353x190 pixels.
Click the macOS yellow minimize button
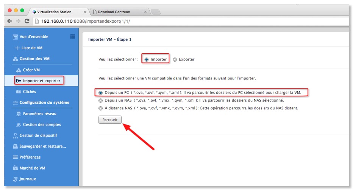coord(16,10)
